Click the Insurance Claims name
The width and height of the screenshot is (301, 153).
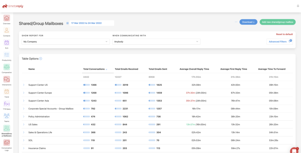tap(37, 148)
